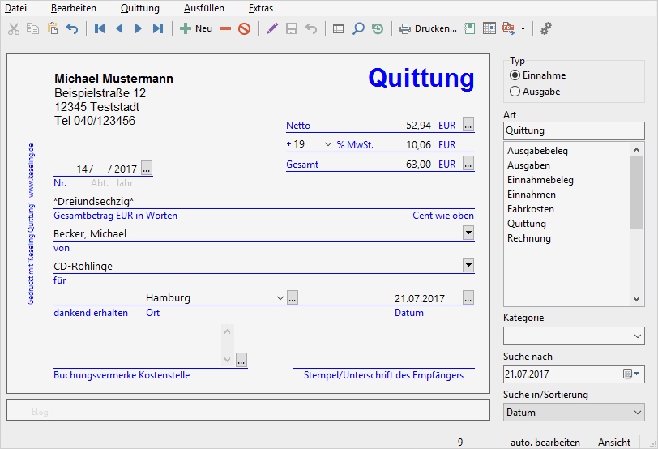Screen dimensions: 658x449
Task: Click the Art text field
Action: click(574, 130)
